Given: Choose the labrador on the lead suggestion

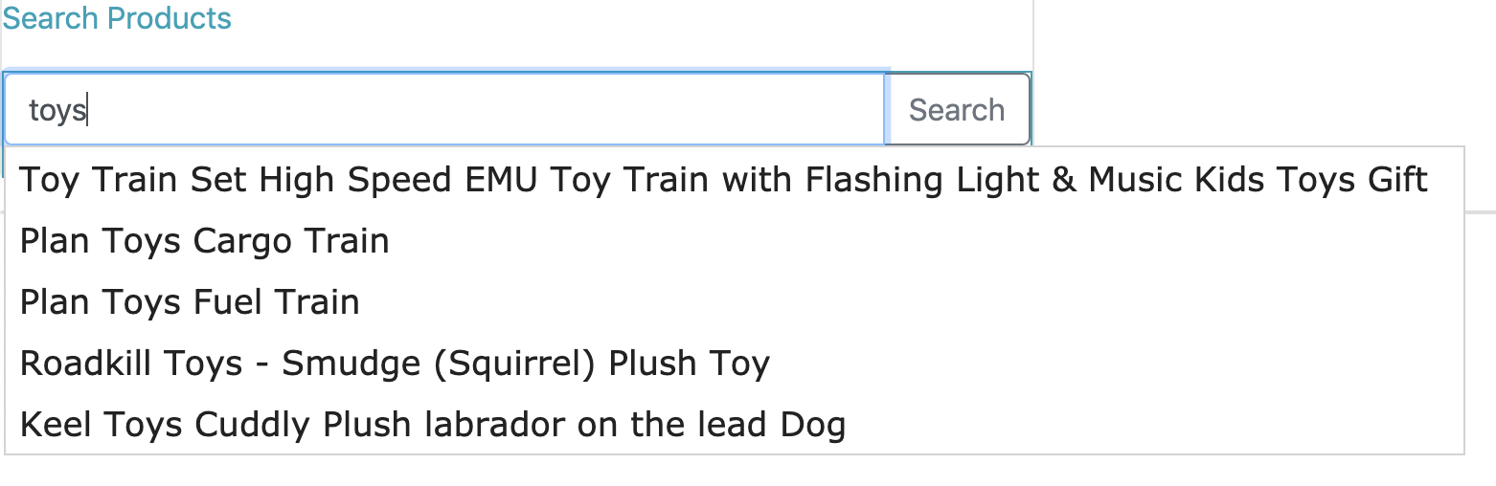Looking at the screenshot, I should point(735,424).
